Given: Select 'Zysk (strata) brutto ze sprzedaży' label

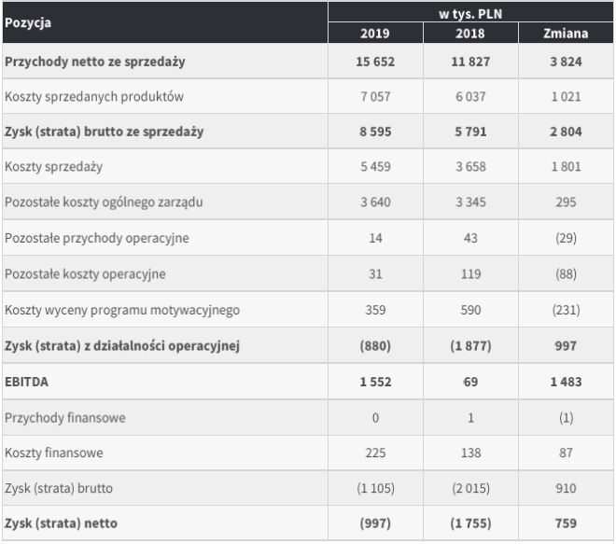Looking at the screenshot, I should tap(104, 132).
